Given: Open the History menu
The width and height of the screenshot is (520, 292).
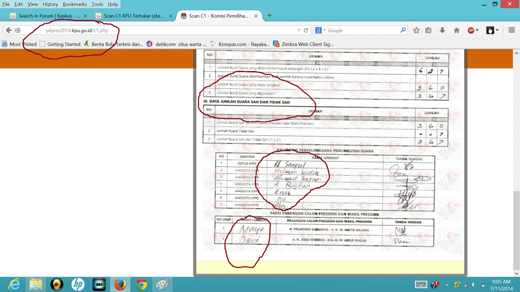Looking at the screenshot, I should pyautogui.click(x=50, y=4).
